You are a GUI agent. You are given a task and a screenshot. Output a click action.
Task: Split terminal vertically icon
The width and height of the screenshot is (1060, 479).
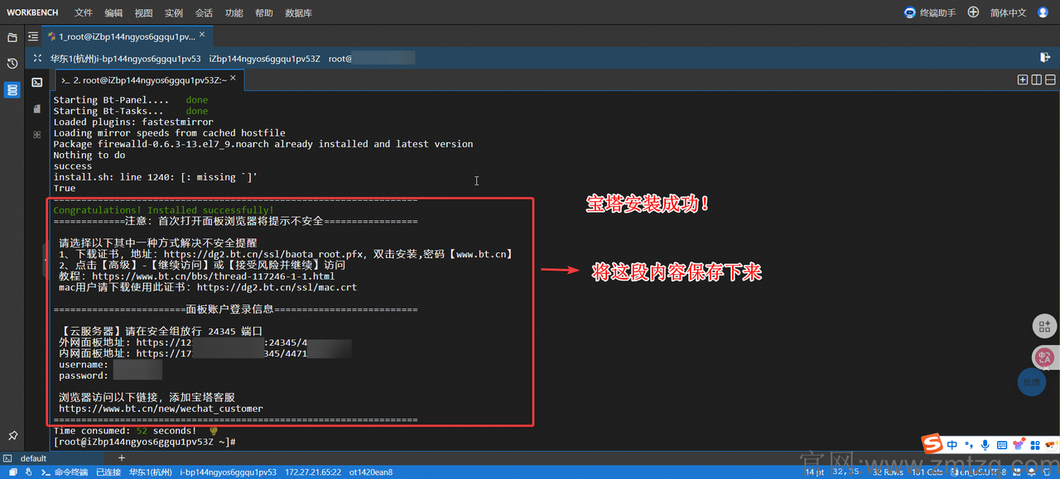[1036, 80]
